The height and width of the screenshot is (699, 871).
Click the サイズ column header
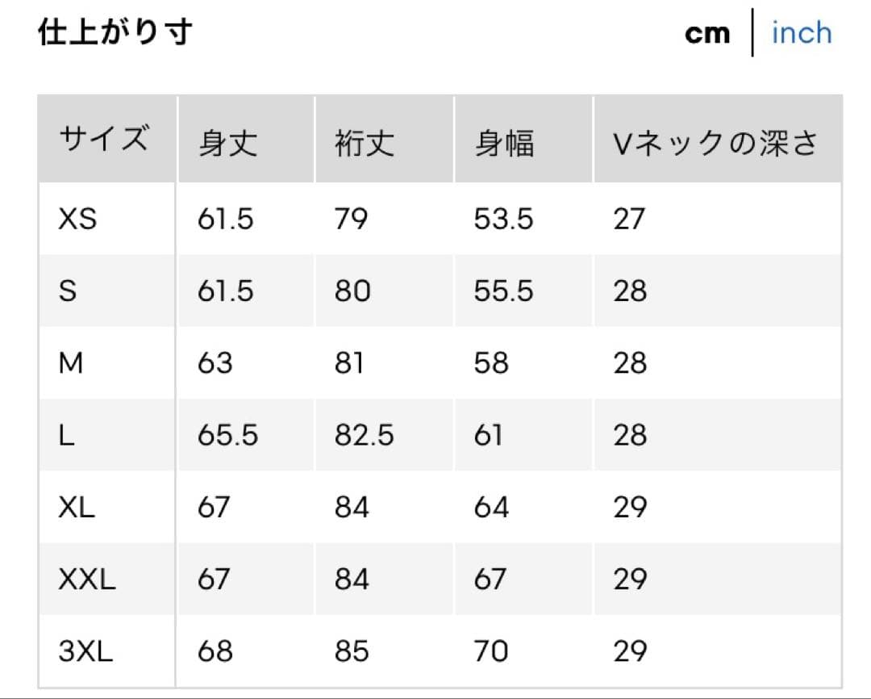click(x=104, y=139)
